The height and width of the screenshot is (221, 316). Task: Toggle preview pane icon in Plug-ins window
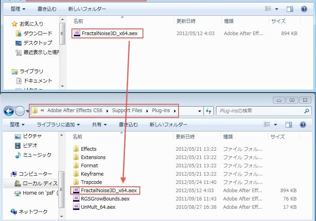point(289,125)
